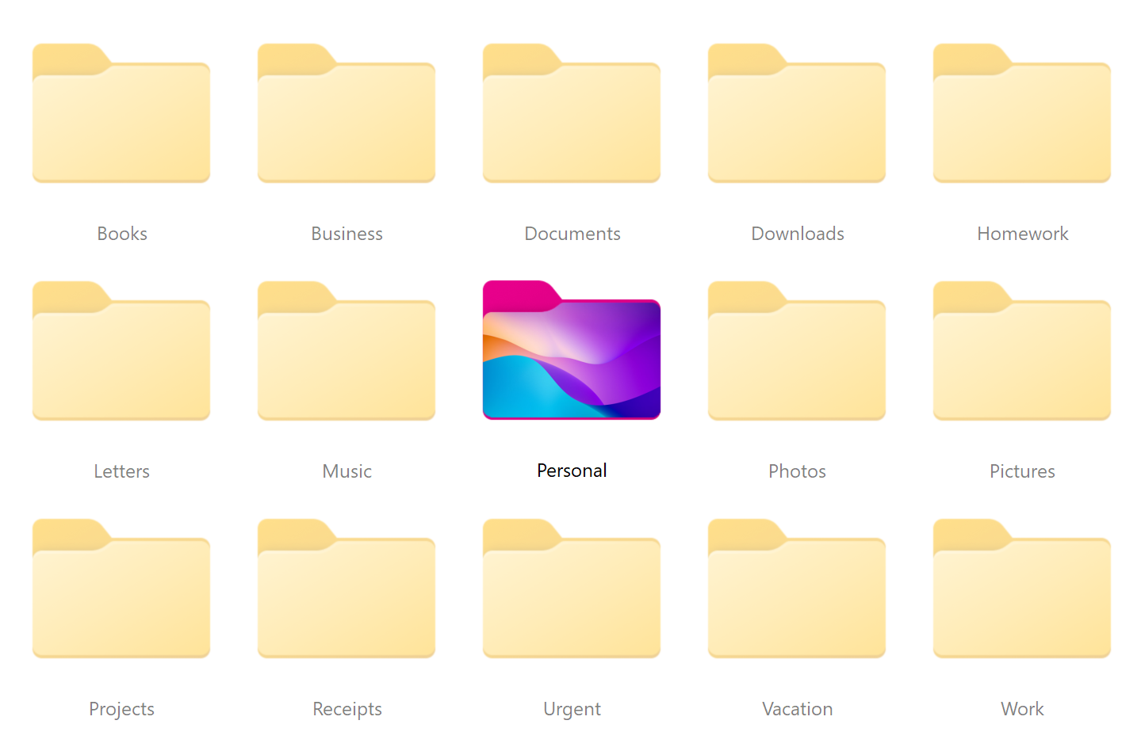The width and height of the screenshot is (1141, 747).
Task: Select the "Projects" label text
Action: pos(121,710)
